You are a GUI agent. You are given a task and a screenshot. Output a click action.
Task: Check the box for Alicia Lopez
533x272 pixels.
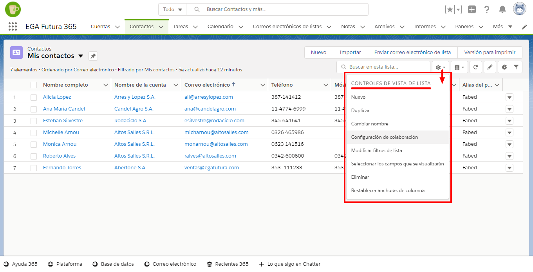click(x=34, y=97)
